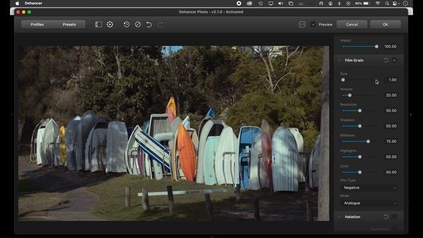
Task: Open the Apple menu
Action: [17, 3]
